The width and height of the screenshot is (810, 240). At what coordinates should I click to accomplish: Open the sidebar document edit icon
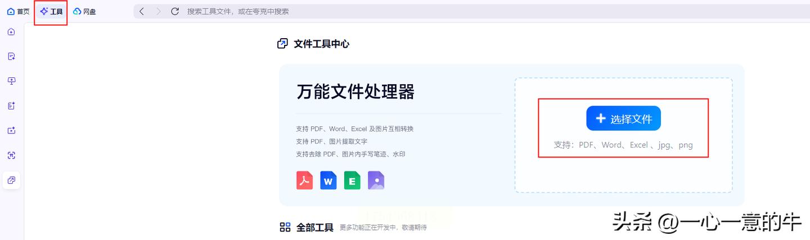pyautogui.click(x=11, y=56)
